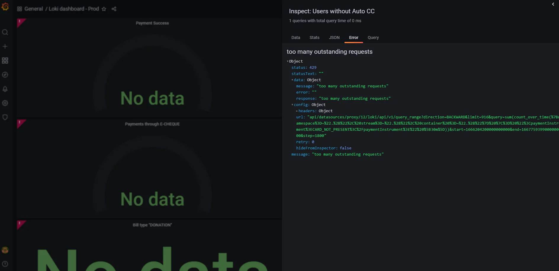Open the Explore compass icon
559x271 pixels.
pyautogui.click(x=5, y=75)
